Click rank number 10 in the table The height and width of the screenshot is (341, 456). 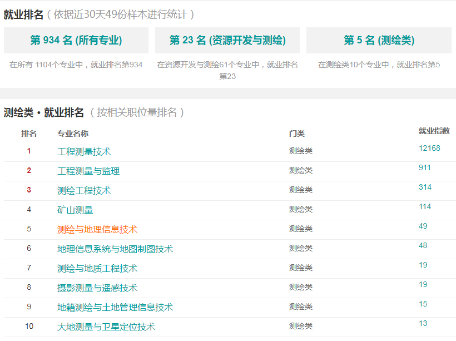pos(29,326)
